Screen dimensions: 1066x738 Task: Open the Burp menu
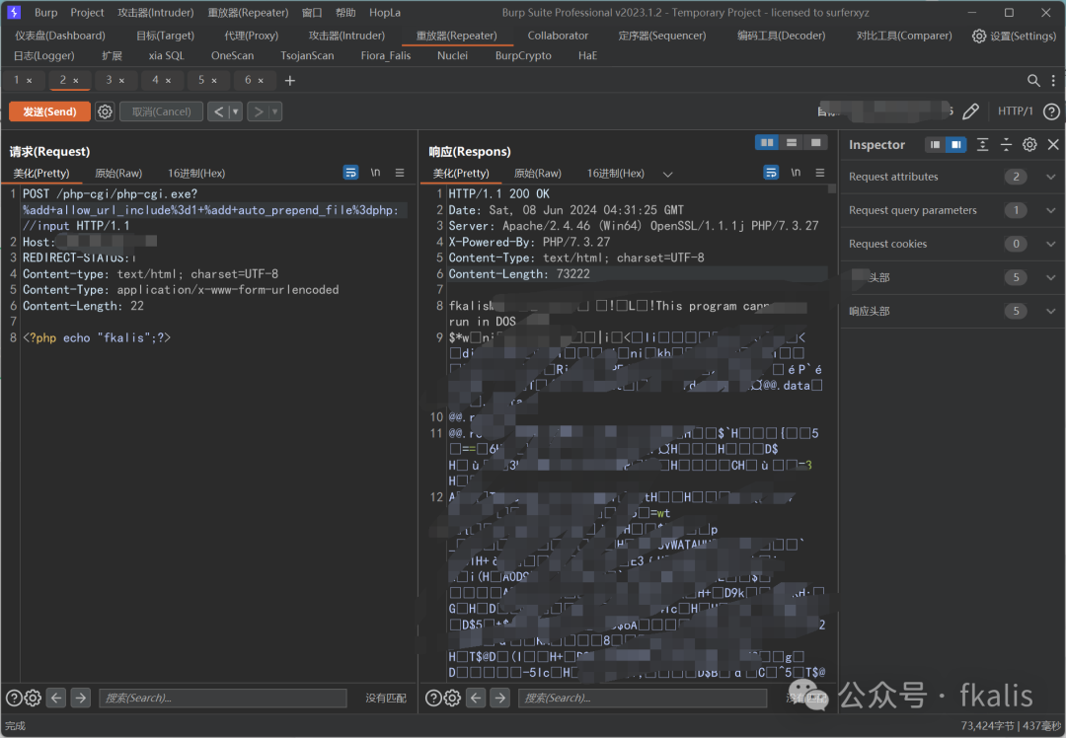tap(46, 12)
